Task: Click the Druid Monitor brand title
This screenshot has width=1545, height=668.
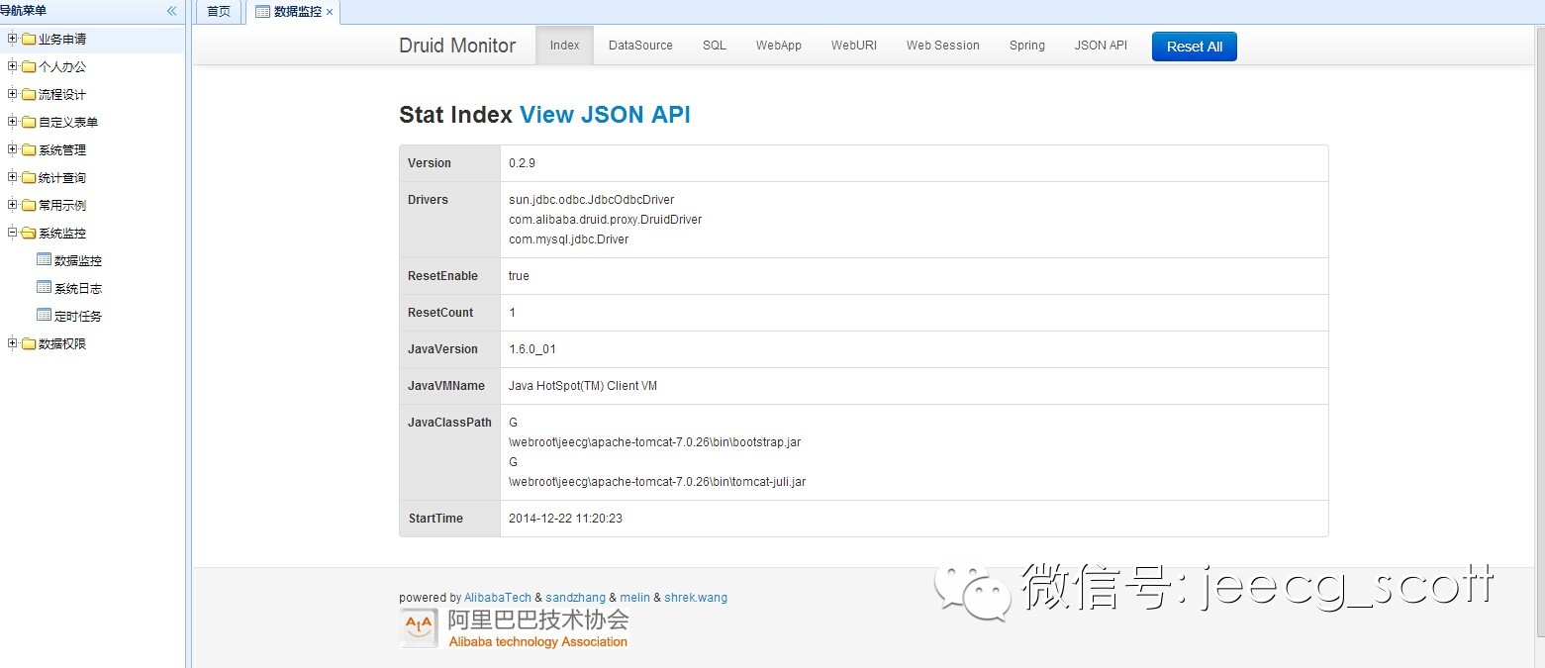Action: 457,46
